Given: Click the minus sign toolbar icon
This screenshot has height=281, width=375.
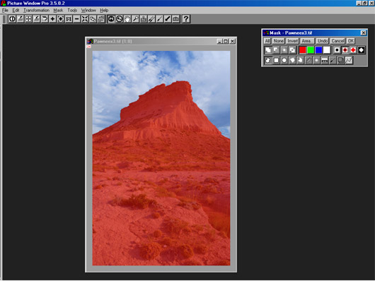Looking at the screenshot, I should point(77,19).
